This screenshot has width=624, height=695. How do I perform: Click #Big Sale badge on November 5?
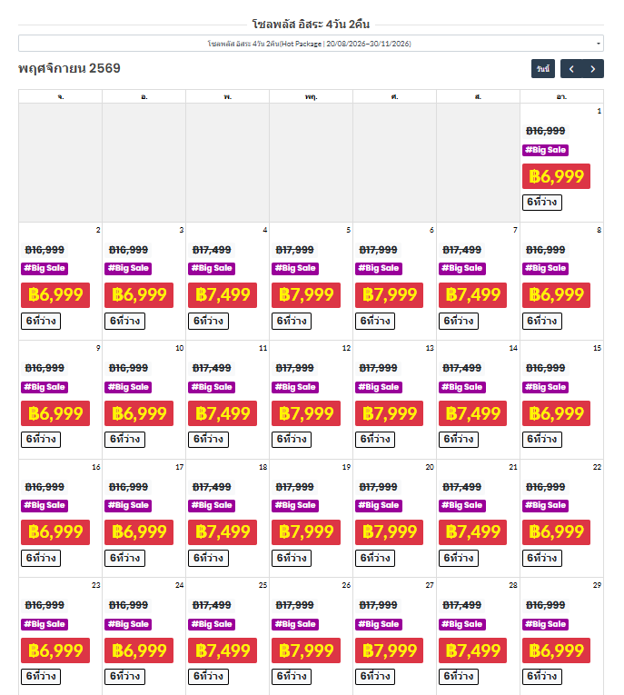[294, 268]
